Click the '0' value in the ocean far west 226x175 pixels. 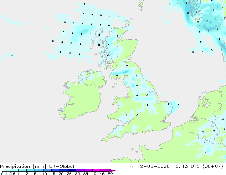(x=12, y=55)
